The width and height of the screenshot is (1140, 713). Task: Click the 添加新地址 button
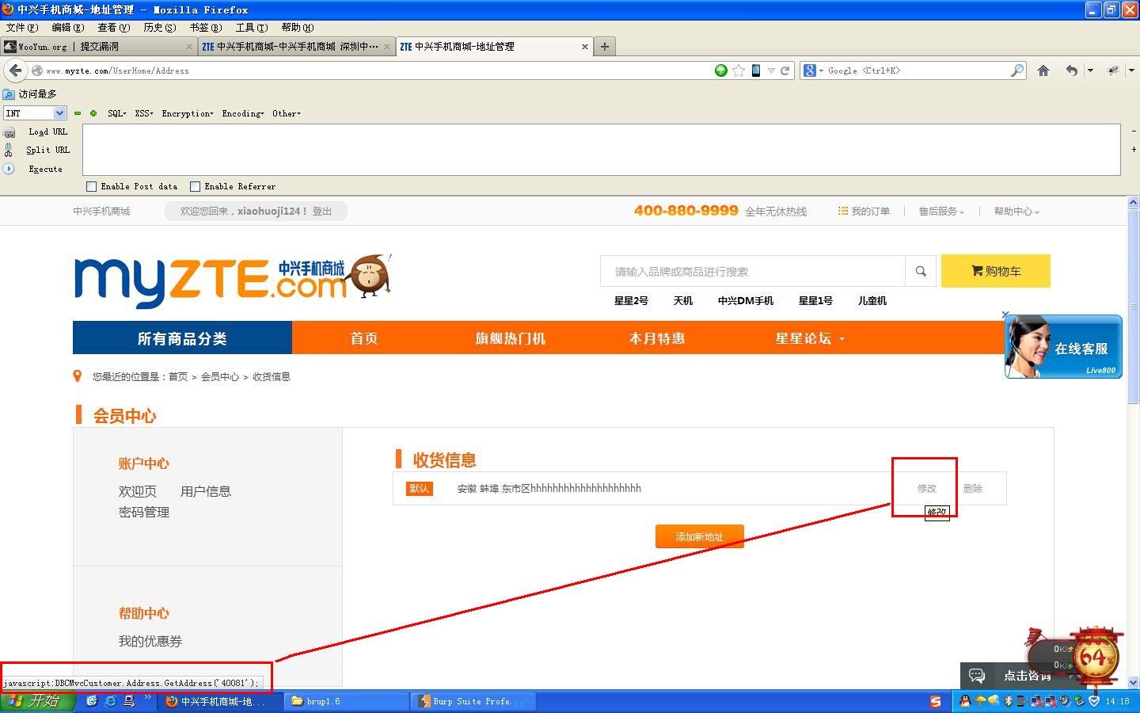(699, 536)
